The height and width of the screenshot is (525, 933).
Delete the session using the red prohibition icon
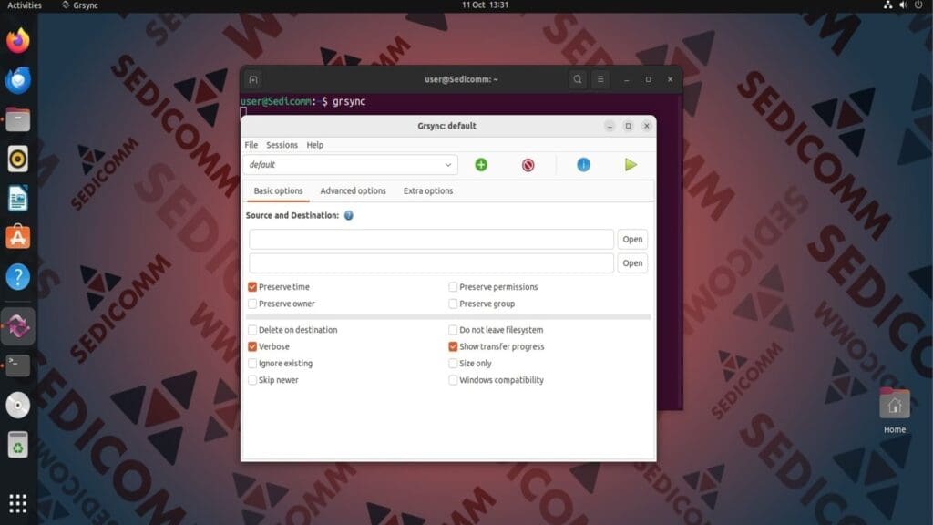point(528,165)
